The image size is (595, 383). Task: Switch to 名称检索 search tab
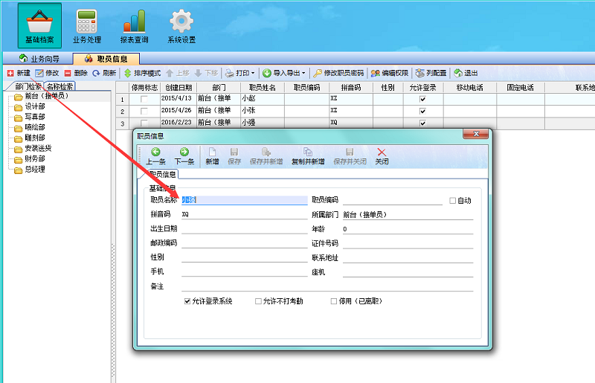59,87
